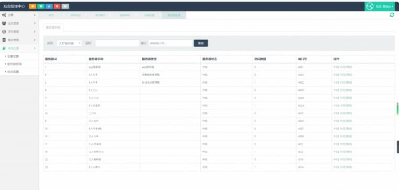399x190 pixels.
Task: Open the type select dropdown in the filter bar
Action: click(x=69, y=43)
